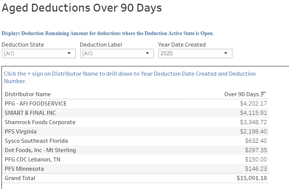Viewport: 289px width, 189px height.
Task: Click the drill down instruction text
Action: [130, 78]
